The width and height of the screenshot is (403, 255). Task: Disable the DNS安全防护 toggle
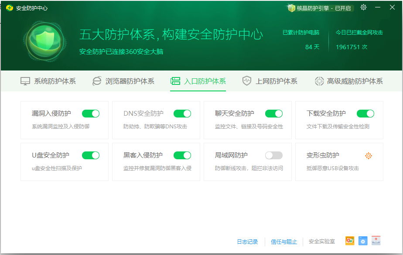(182, 113)
